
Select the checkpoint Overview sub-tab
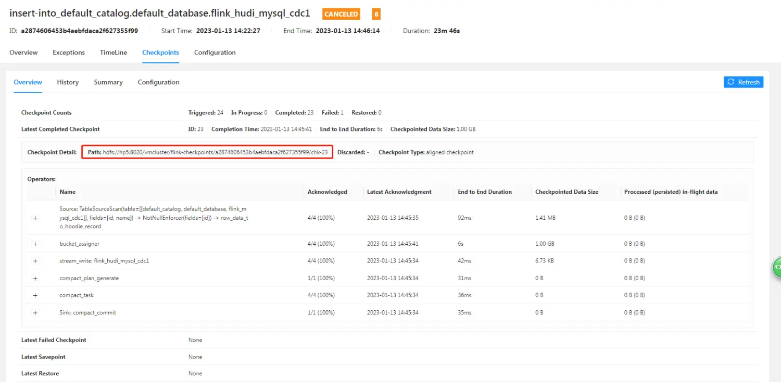(28, 82)
